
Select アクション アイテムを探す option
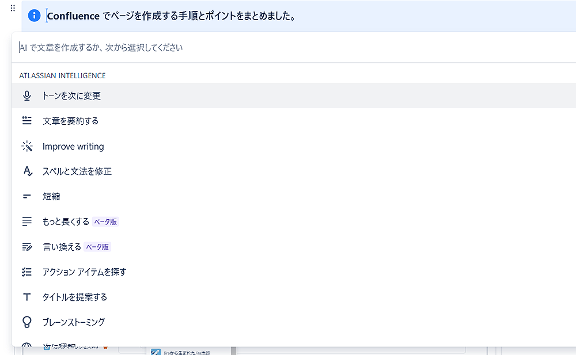(x=294, y=272)
